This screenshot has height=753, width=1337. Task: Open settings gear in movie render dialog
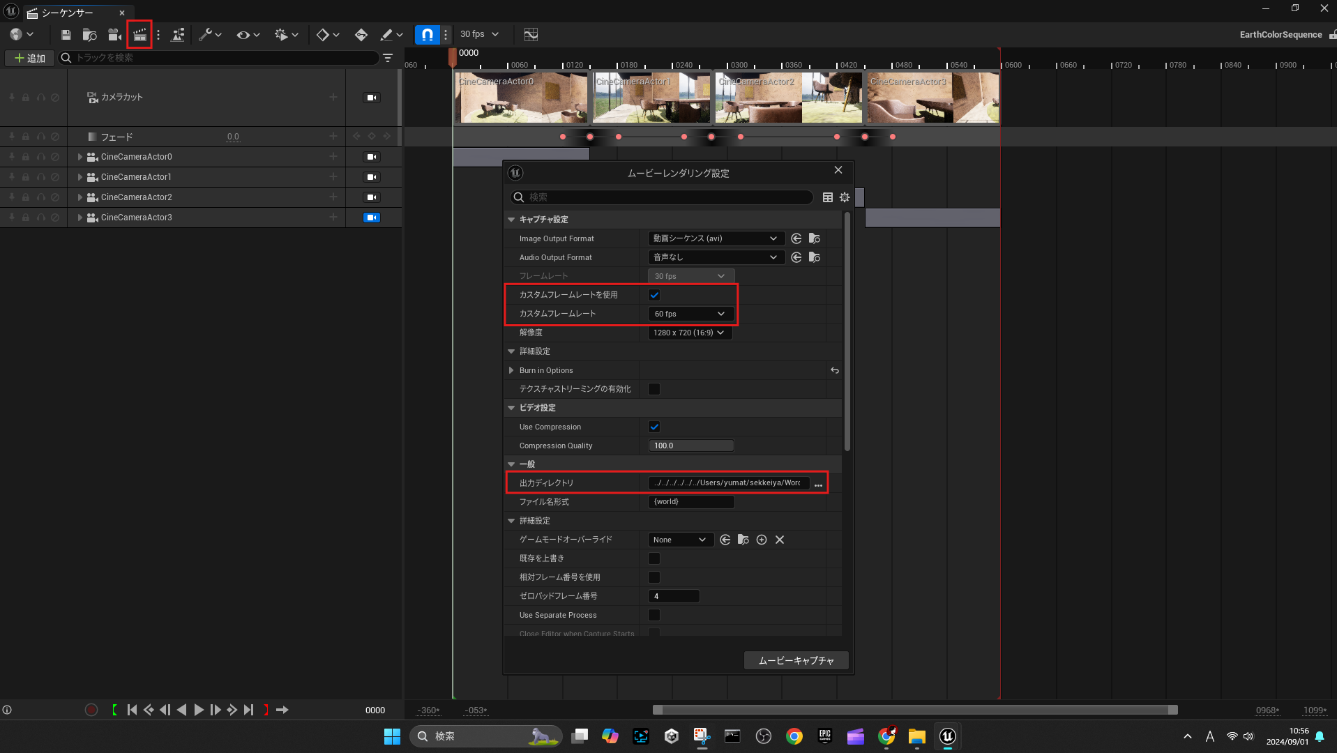[845, 197]
